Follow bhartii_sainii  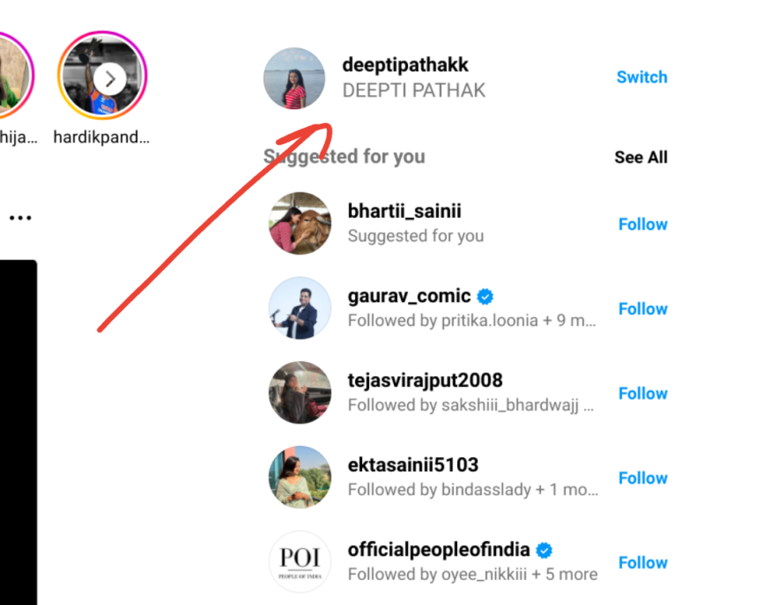coord(643,224)
